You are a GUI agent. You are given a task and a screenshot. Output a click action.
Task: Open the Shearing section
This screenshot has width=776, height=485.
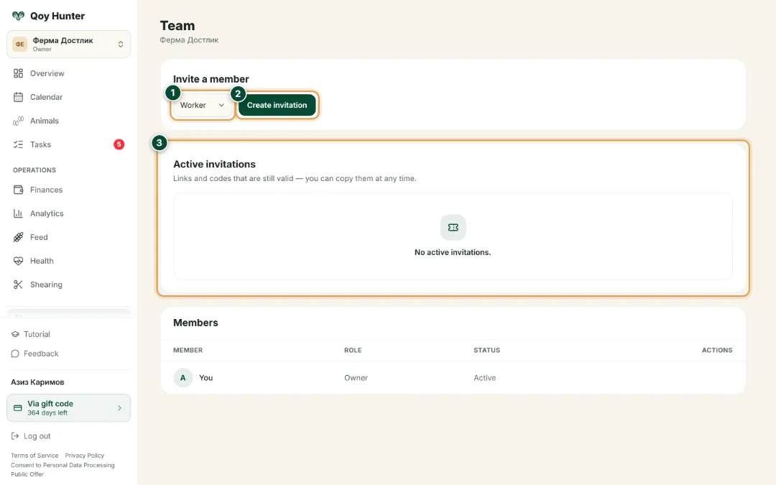[x=69, y=285]
